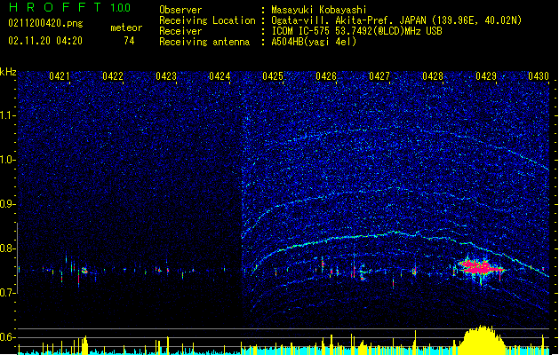Click the 0429 time marker

pyautogui.click(x=486, y=76)
